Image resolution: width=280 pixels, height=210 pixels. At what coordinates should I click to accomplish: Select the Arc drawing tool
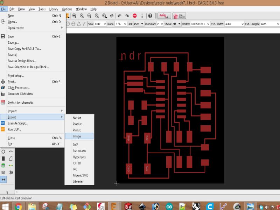tap(11, 152)
